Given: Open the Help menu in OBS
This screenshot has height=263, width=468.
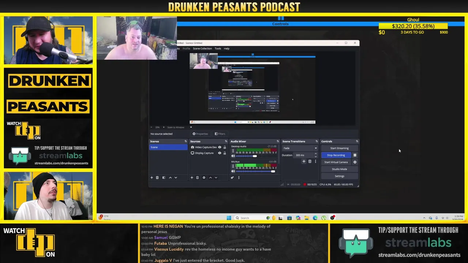Looking at the screenshot, I should [x=226, y=49].
